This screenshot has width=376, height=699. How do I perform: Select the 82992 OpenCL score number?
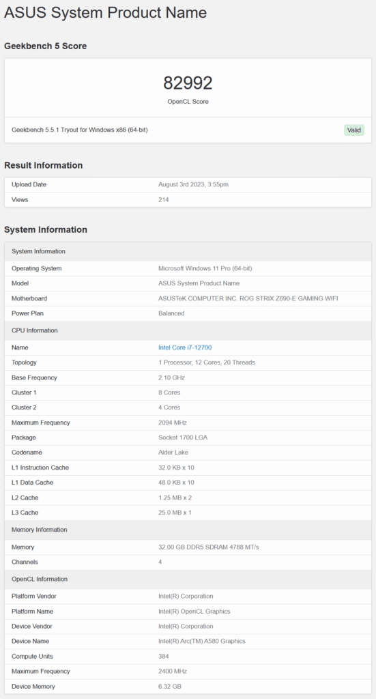point(188,83)
